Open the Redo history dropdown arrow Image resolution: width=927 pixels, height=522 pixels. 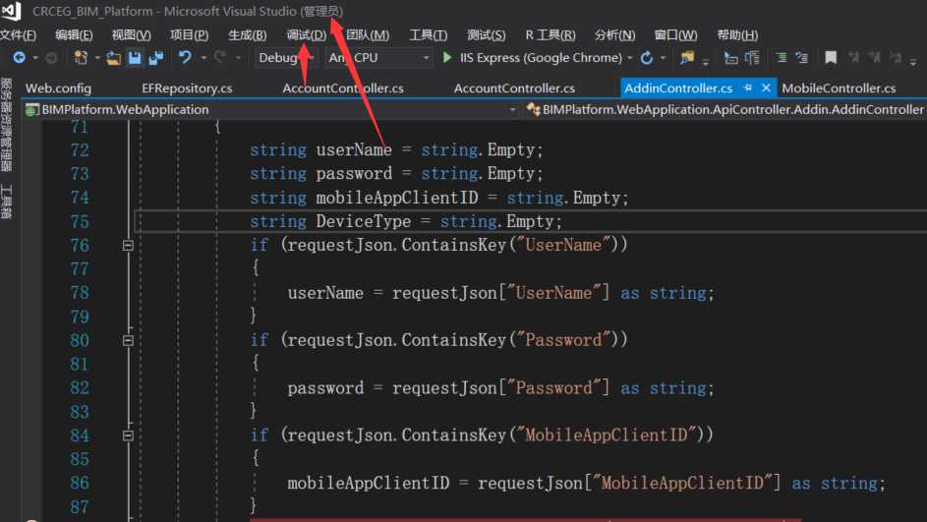(238, 58)
